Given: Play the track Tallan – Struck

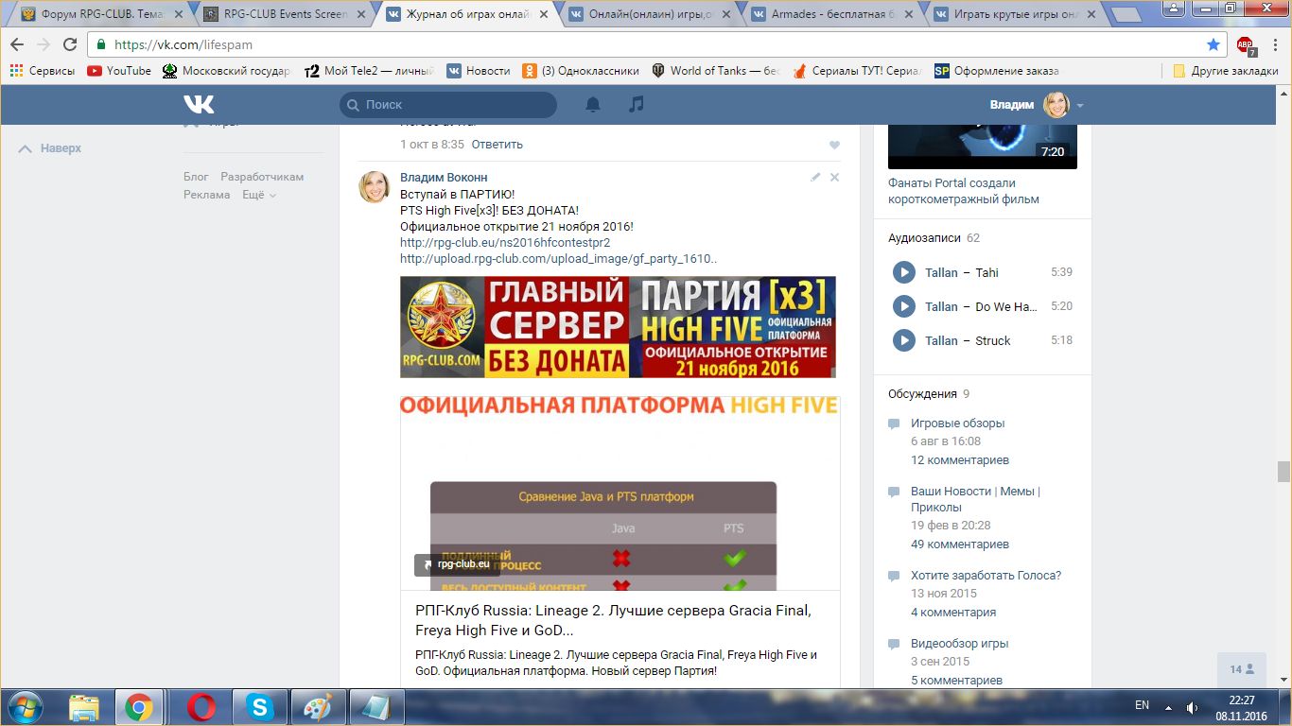Looking at the screenshot, I should click(x=904, y=340).
